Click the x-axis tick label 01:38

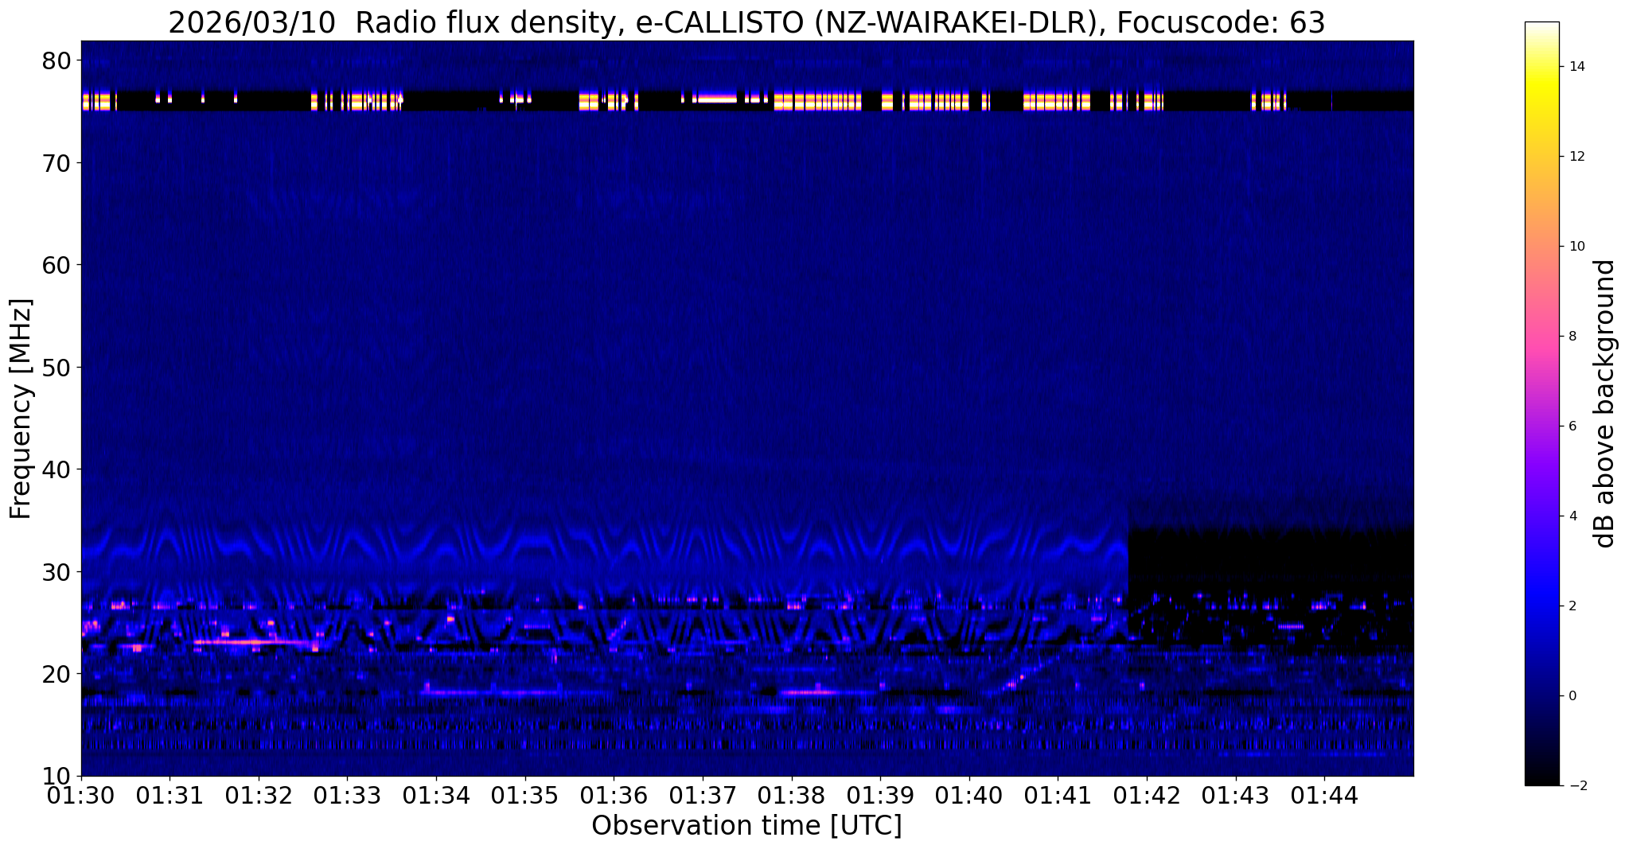792,795
